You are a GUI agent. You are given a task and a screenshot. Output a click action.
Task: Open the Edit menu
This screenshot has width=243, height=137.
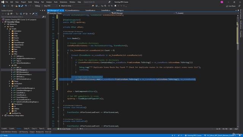click(12, 2)
